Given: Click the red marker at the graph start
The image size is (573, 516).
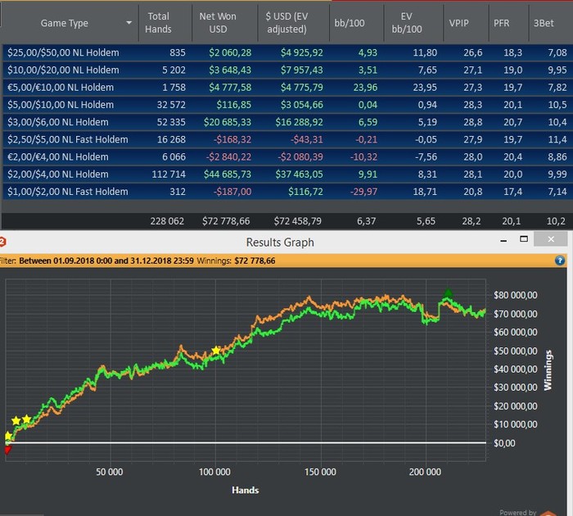Looking at the screenshot, I should [x=8, y=449].
